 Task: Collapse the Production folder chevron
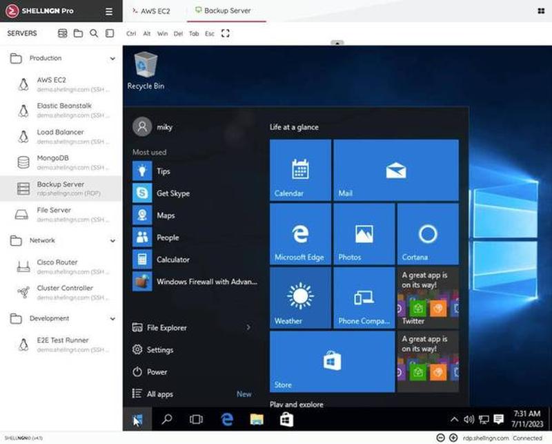coord(112,59)
